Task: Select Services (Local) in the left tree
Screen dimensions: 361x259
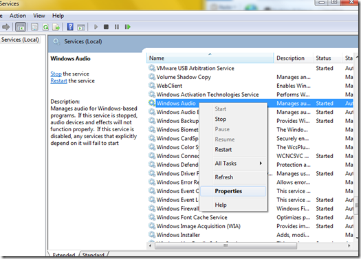Action: click(20, 40)
